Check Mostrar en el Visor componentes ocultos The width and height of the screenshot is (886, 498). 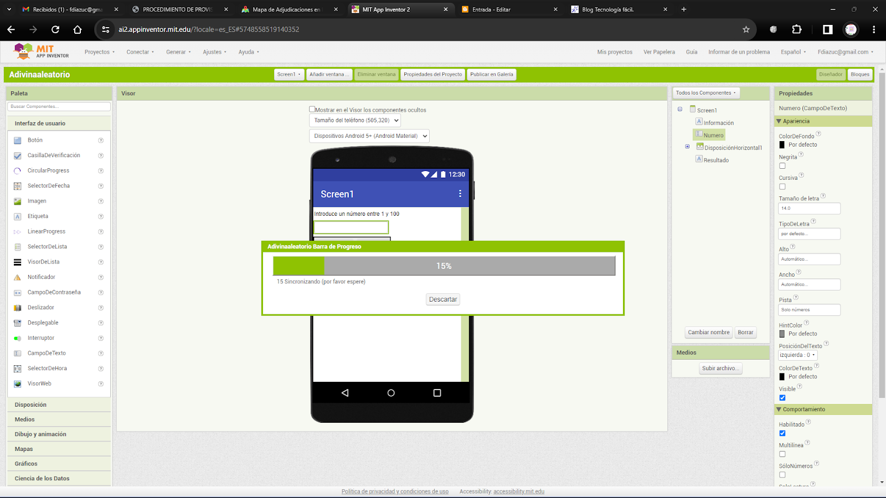point(312,110)
